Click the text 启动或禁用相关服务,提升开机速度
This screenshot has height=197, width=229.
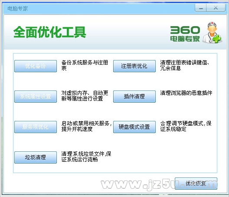point(86,126)
